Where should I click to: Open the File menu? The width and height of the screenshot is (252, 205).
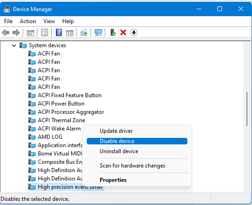pos(8,21)
